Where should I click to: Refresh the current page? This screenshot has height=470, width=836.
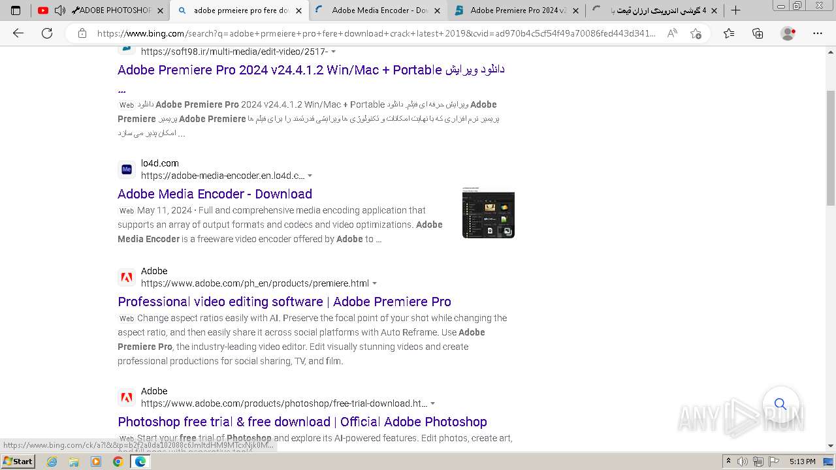point(47,33)
